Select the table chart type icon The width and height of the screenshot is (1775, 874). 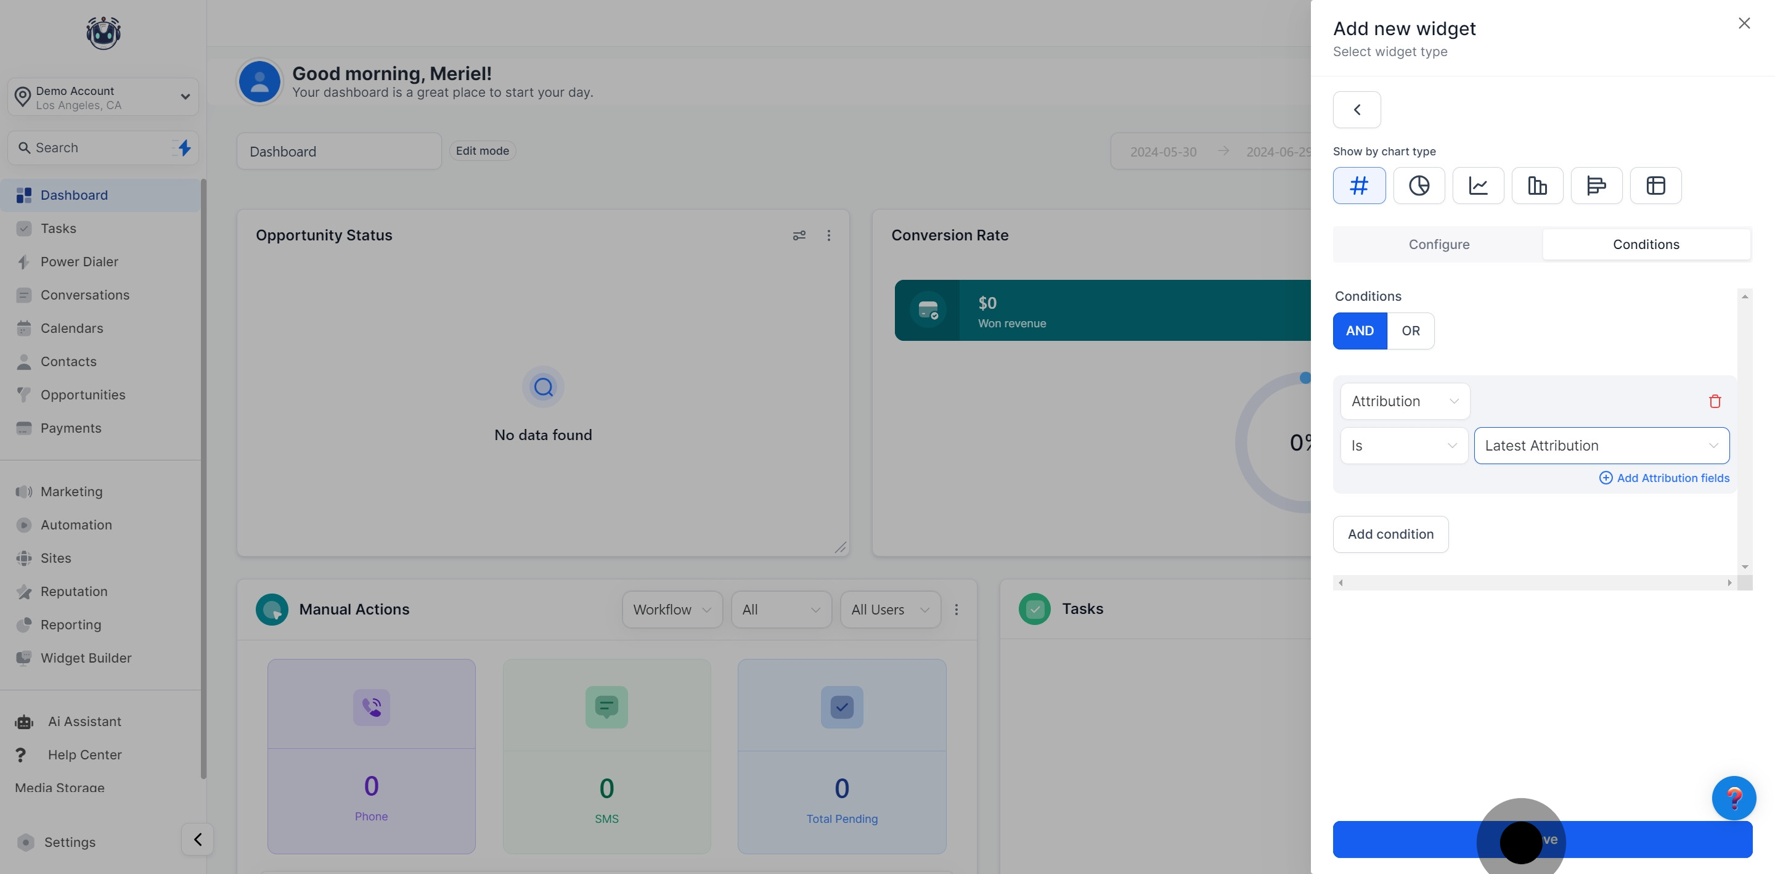click(x=1655, y=186)
